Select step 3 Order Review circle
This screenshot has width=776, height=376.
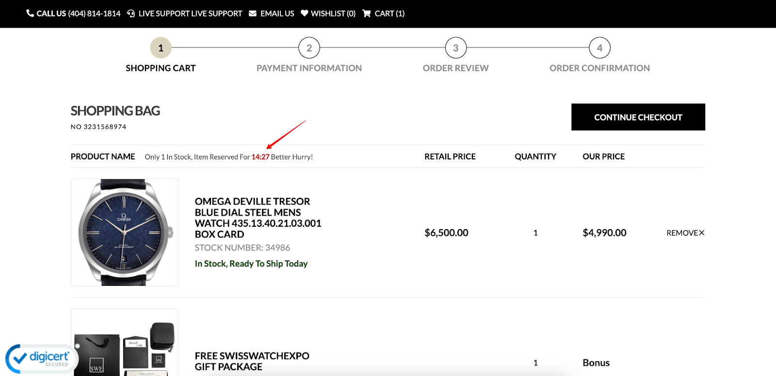[456, 48]
